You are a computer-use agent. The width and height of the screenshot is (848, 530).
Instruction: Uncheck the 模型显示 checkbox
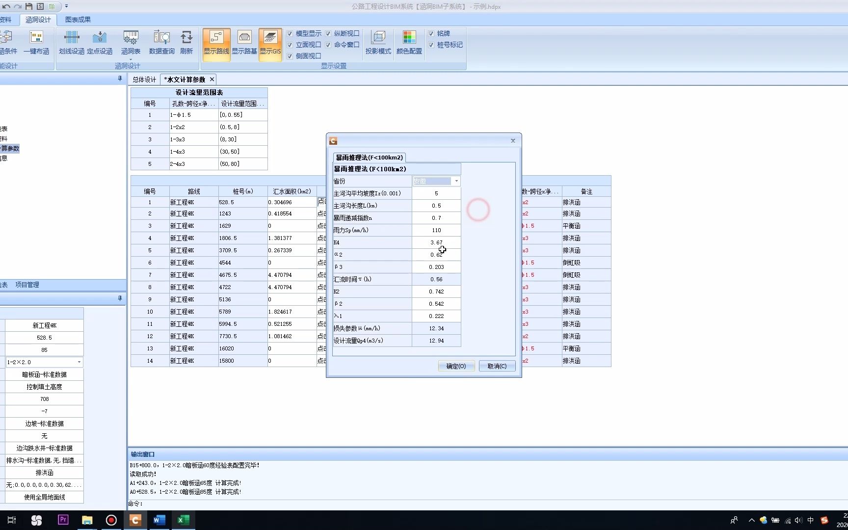click(x=291, y=33)
